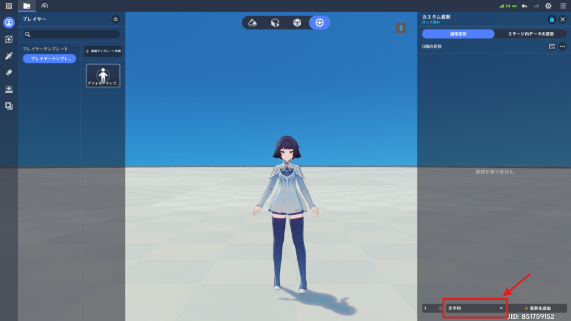
Task: Switch to terrain editing mode icon
Action: pyautogui.click(x=253, y=22)
